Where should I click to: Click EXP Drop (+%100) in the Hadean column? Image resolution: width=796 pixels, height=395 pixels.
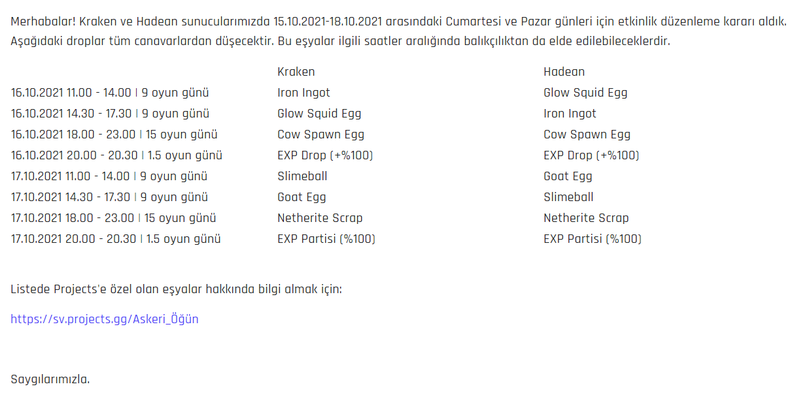point(591,155)
